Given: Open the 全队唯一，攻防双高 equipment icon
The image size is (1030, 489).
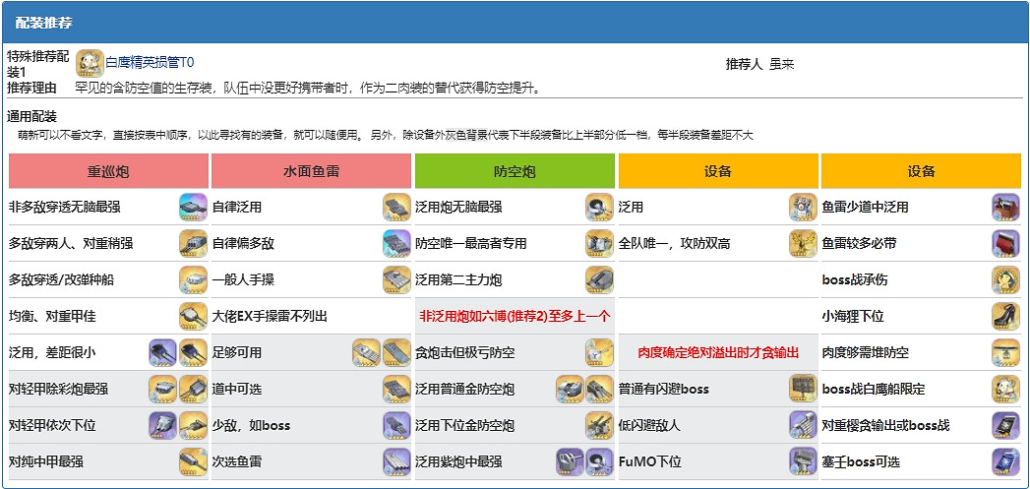Looking at the screenshot, I should (x=803, y=243).
